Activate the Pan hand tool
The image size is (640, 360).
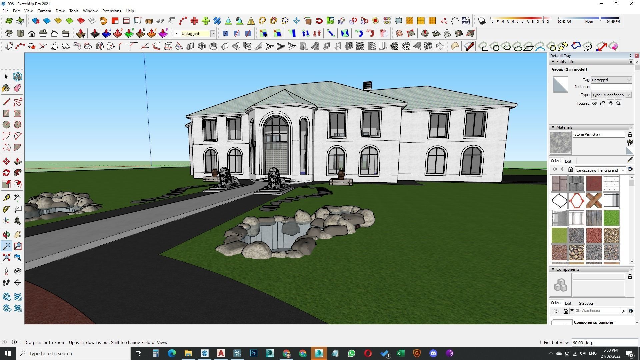(x=18, y=235)
